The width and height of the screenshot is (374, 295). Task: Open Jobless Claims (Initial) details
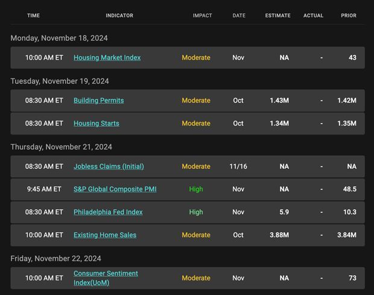109,167
